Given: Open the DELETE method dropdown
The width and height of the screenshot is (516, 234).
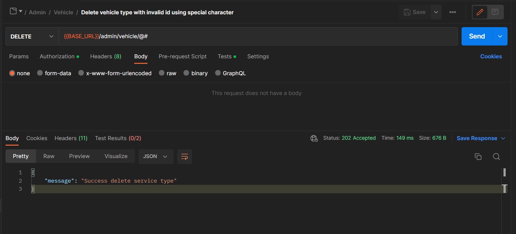Looking at the screenshot, I should (31, 36).
